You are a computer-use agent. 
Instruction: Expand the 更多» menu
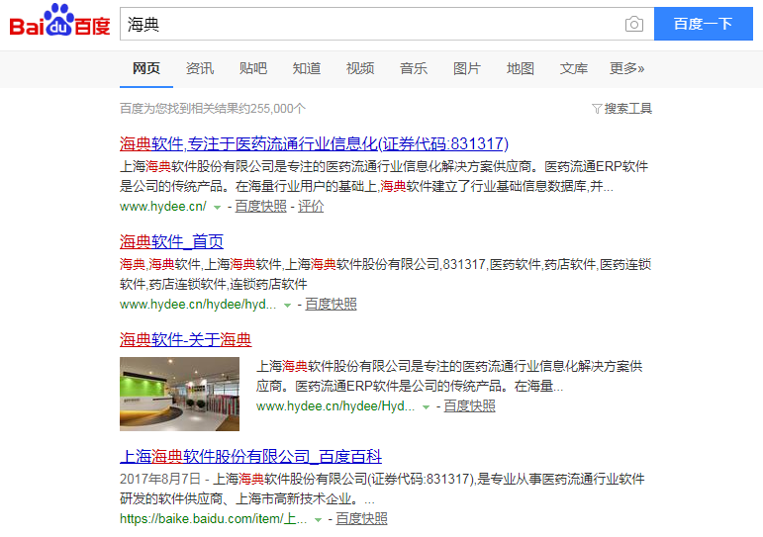pos(626,68)
